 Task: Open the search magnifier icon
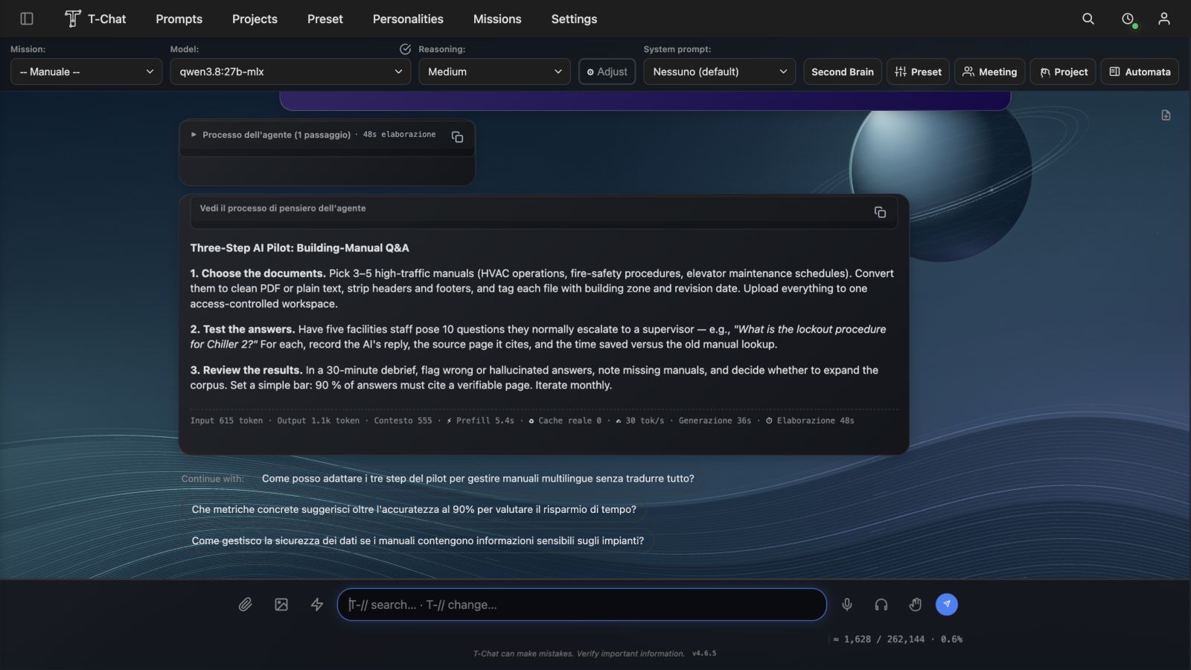click(x=1088, y=19)
